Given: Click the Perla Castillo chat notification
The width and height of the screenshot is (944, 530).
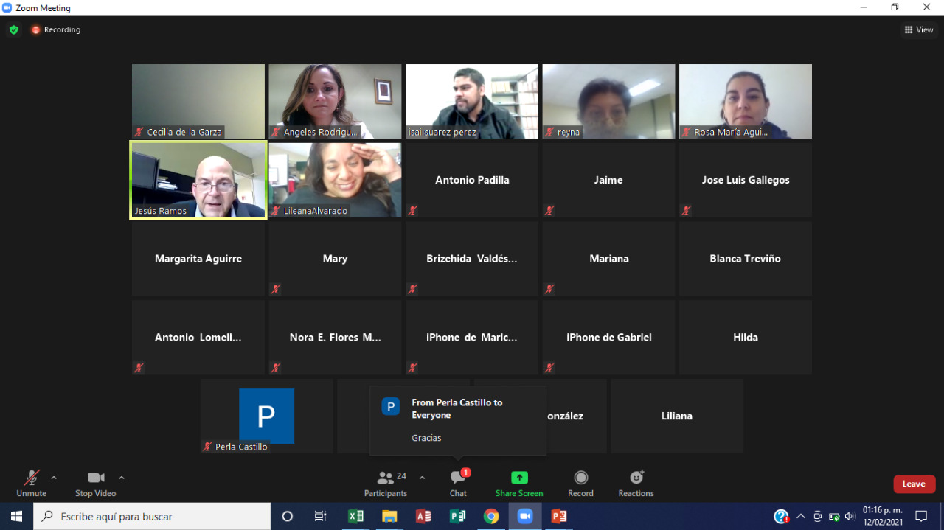Looking at the screenshot, I should (457, 420).
